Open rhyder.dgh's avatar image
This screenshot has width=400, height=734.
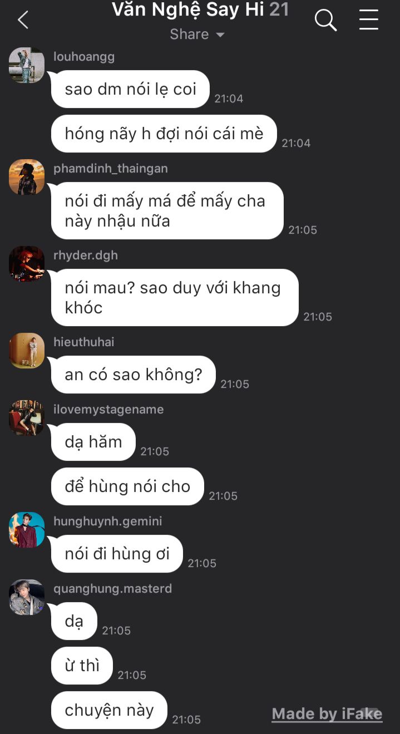[x=27, y=264]
